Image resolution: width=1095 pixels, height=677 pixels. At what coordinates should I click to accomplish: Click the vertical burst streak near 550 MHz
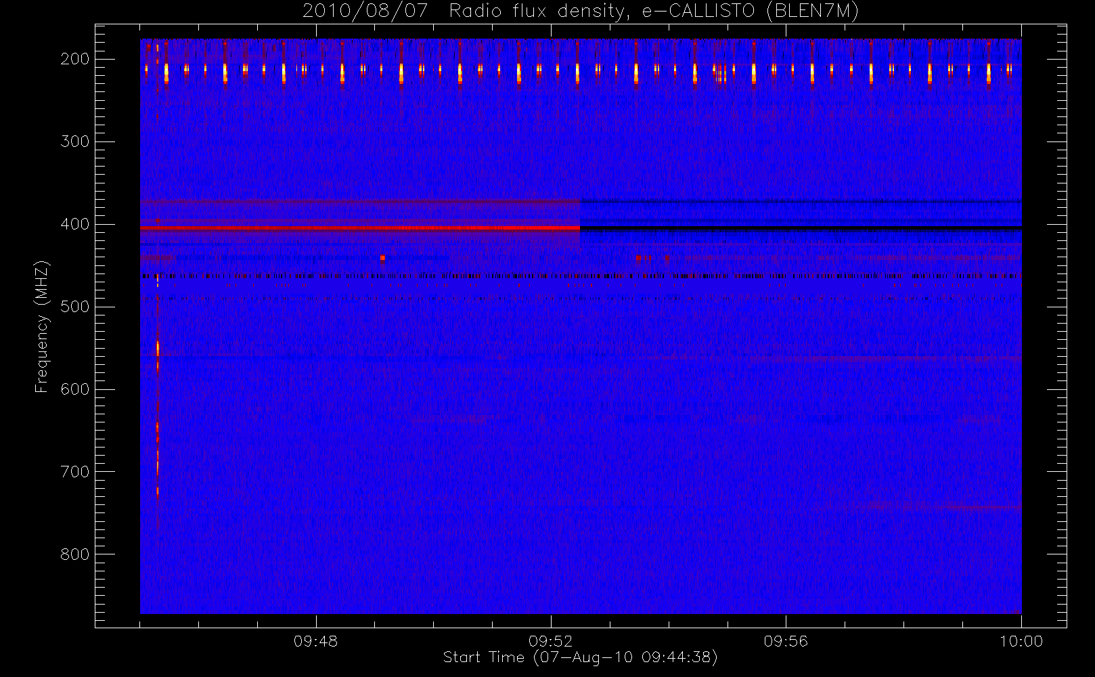click(158, 350)
